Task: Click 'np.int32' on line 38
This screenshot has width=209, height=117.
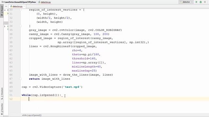Action: coord(137,42)
